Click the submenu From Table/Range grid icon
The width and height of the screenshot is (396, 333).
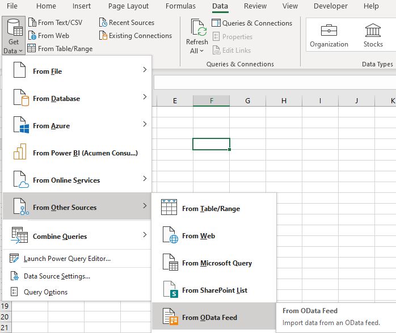coord(169,207)
